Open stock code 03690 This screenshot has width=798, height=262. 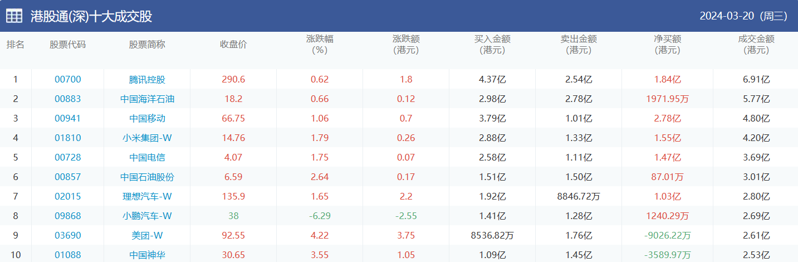tap(67, 235)
